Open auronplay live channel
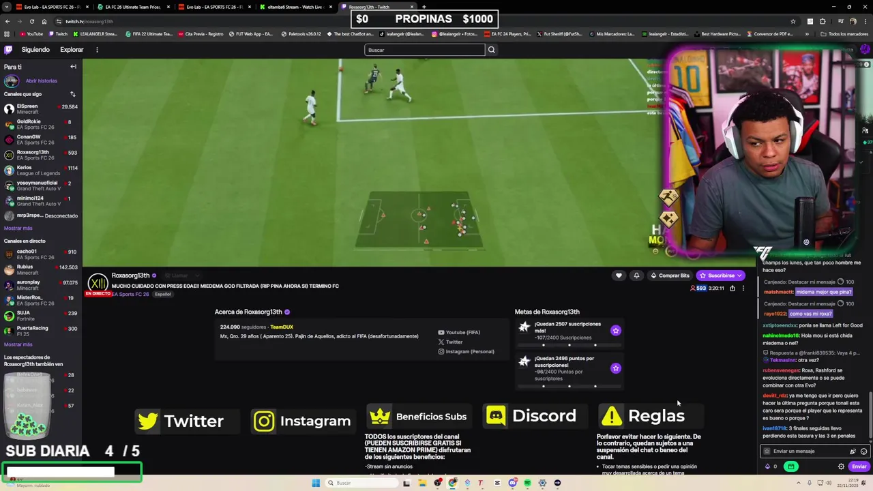This screenshot has height=491, width=873. coord(41,285)
